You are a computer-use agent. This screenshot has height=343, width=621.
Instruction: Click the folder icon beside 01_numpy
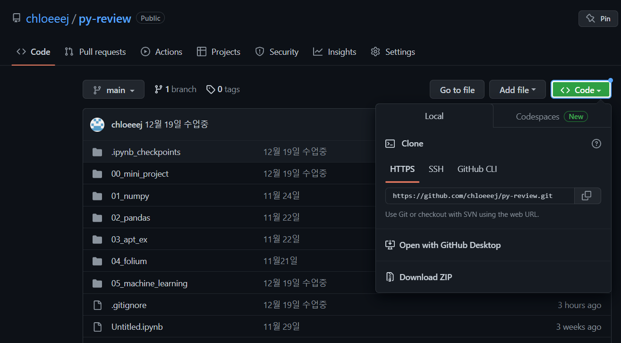tap(97, 196)
